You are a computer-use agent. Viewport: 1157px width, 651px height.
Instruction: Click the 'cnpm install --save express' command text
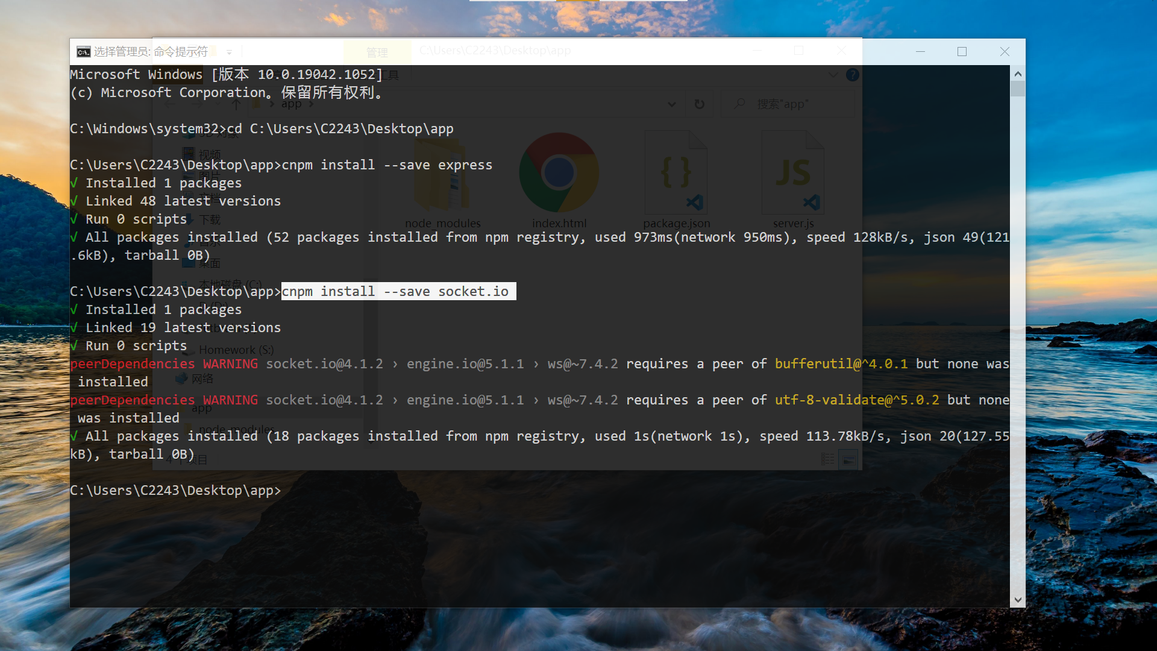click(x=387, y=165)
